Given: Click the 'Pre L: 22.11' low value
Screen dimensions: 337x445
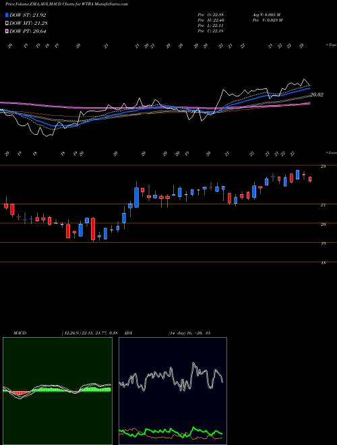Looking at the screenshot, I should click(x=210, y=26).
